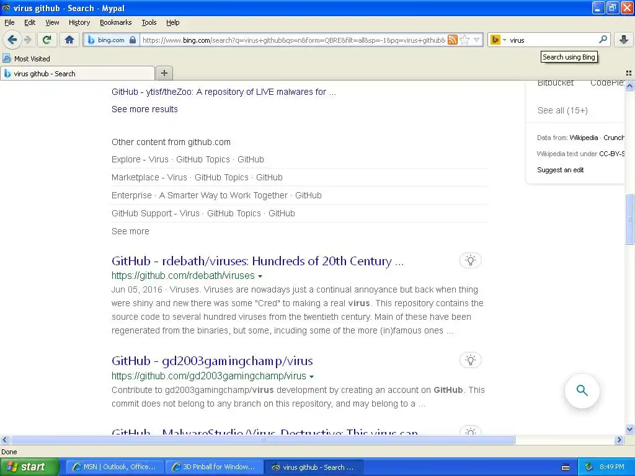Open Explore - Virus GitHub Topics link
Viewport: 635px width, 476px height.
(187, 159)
